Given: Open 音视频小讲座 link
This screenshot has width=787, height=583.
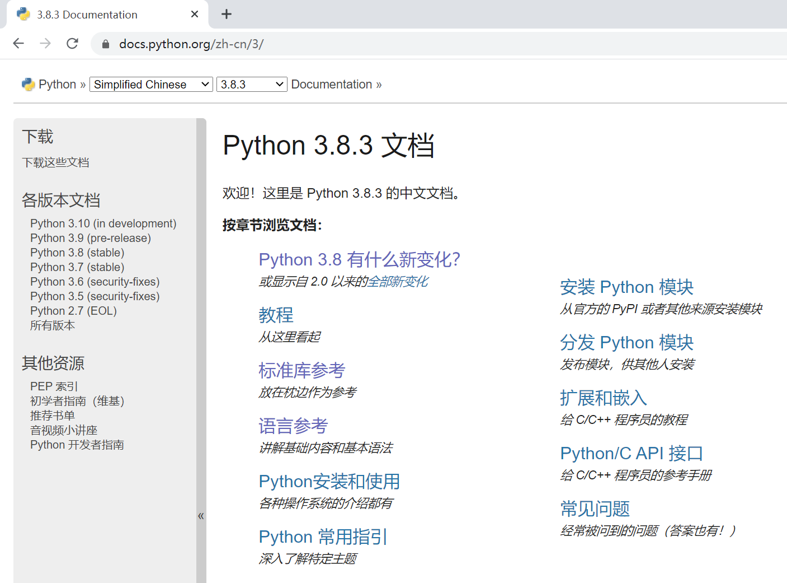Looking at the screenshot, I should click(x=64, y=430).
